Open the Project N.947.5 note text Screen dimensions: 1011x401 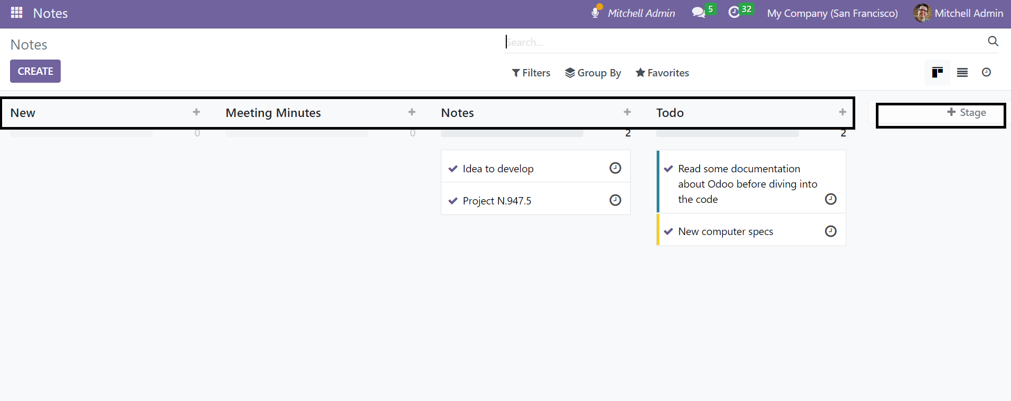pyautogui.click(x=497, y=201)
